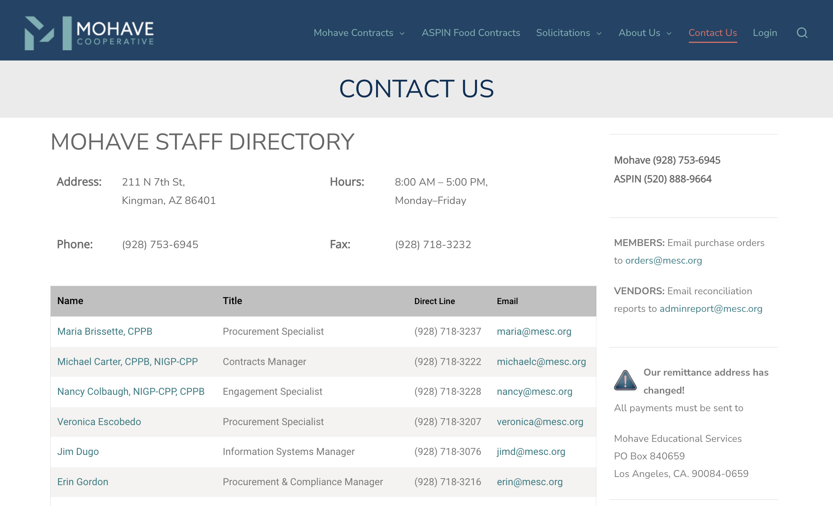Click Procurement & Compliance Manager cell
Viewport: 833px width, 506px height.
303,482
